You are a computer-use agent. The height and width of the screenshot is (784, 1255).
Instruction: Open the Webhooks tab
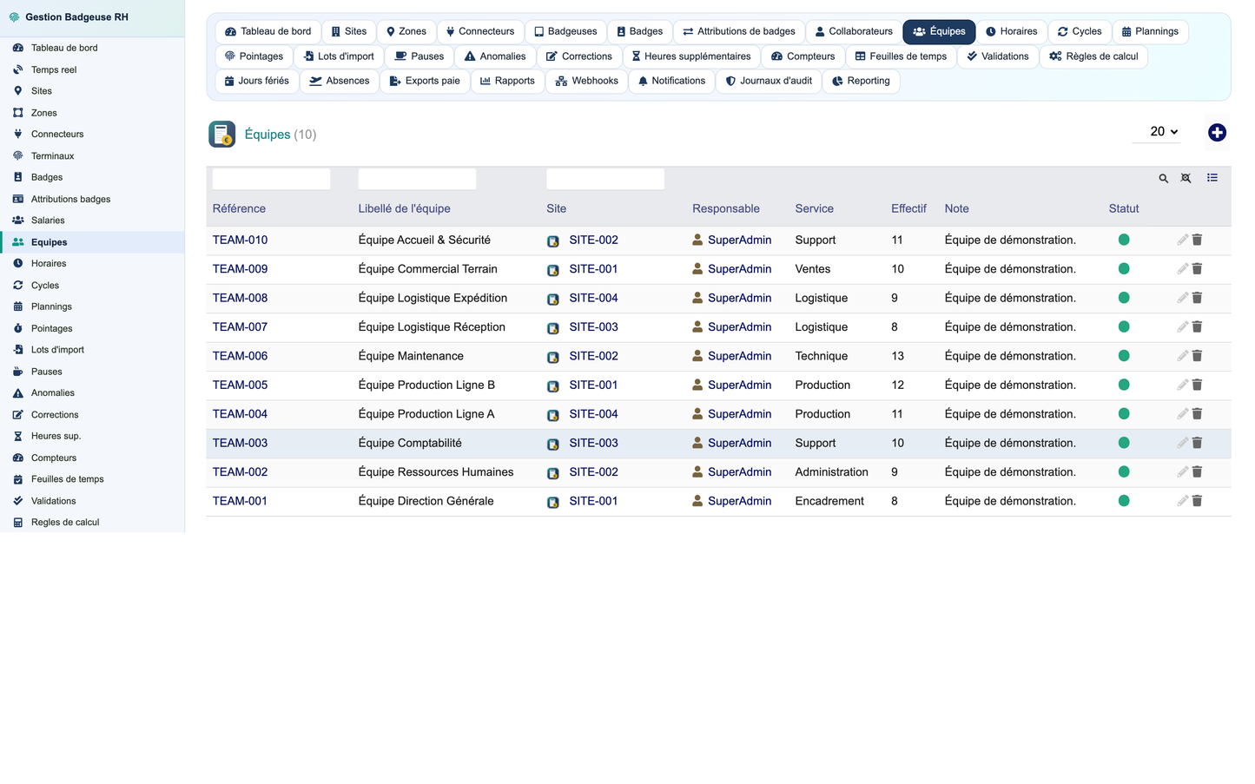587,81
